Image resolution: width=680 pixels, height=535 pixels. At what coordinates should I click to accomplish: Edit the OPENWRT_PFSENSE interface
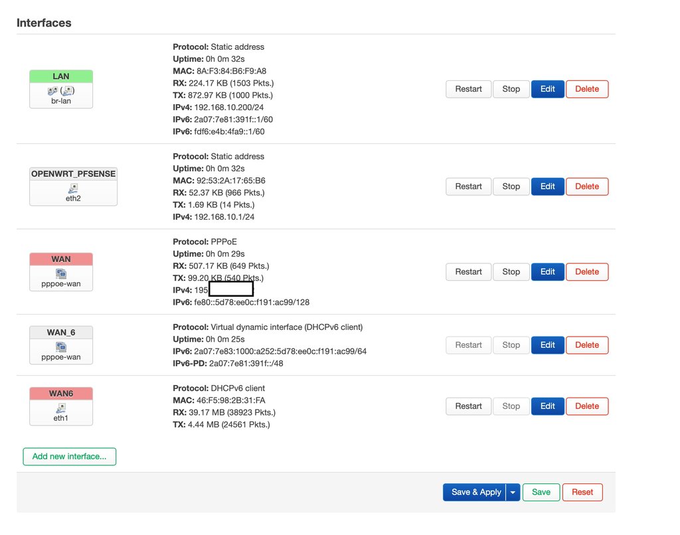547,187
